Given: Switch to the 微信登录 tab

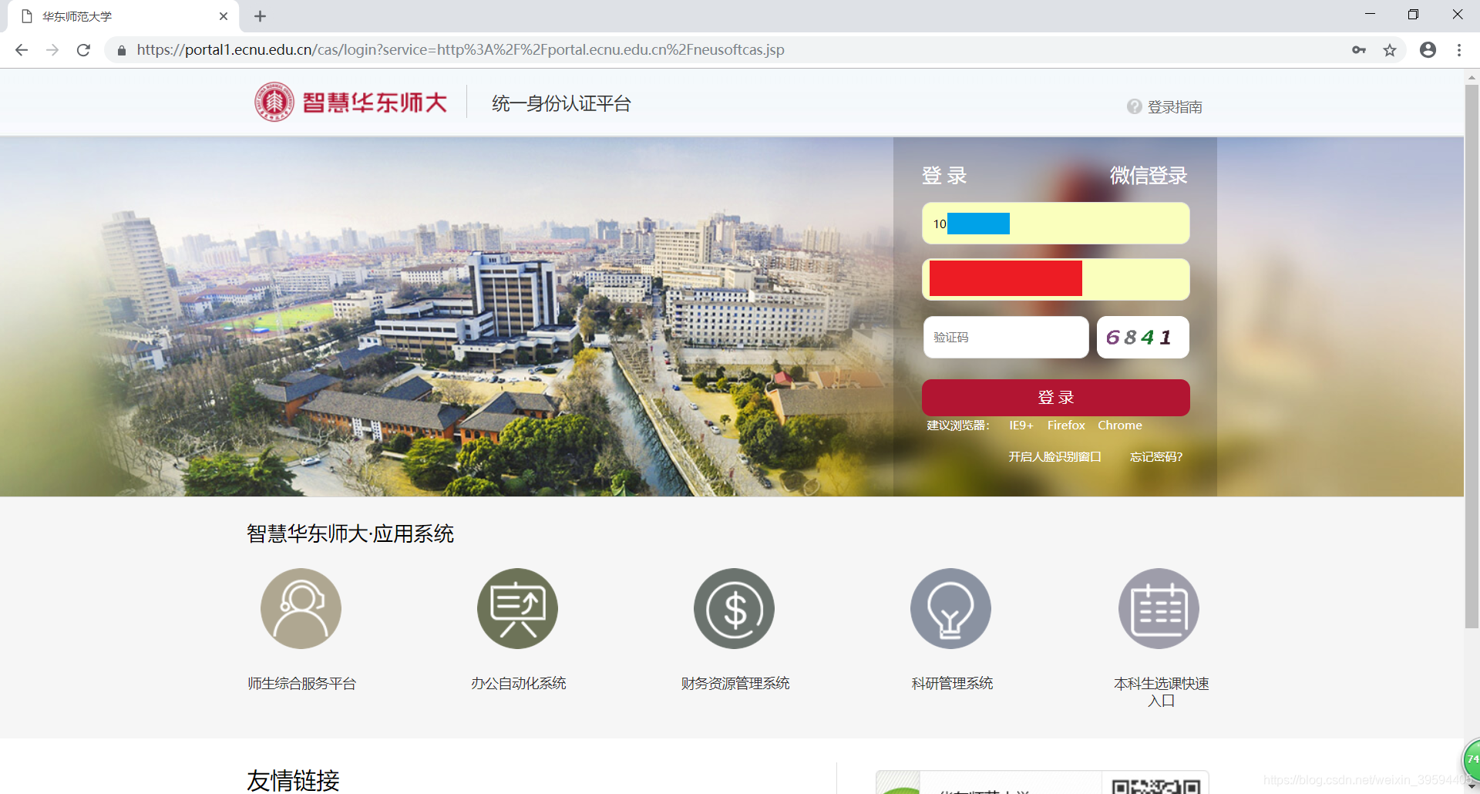Looking at the screenshot, I should [1149, 176].
